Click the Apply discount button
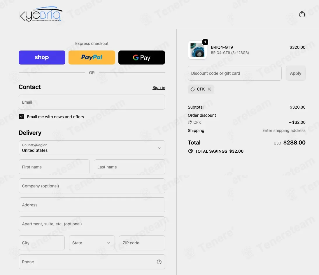The image size is (319, 275). point(295,73)
